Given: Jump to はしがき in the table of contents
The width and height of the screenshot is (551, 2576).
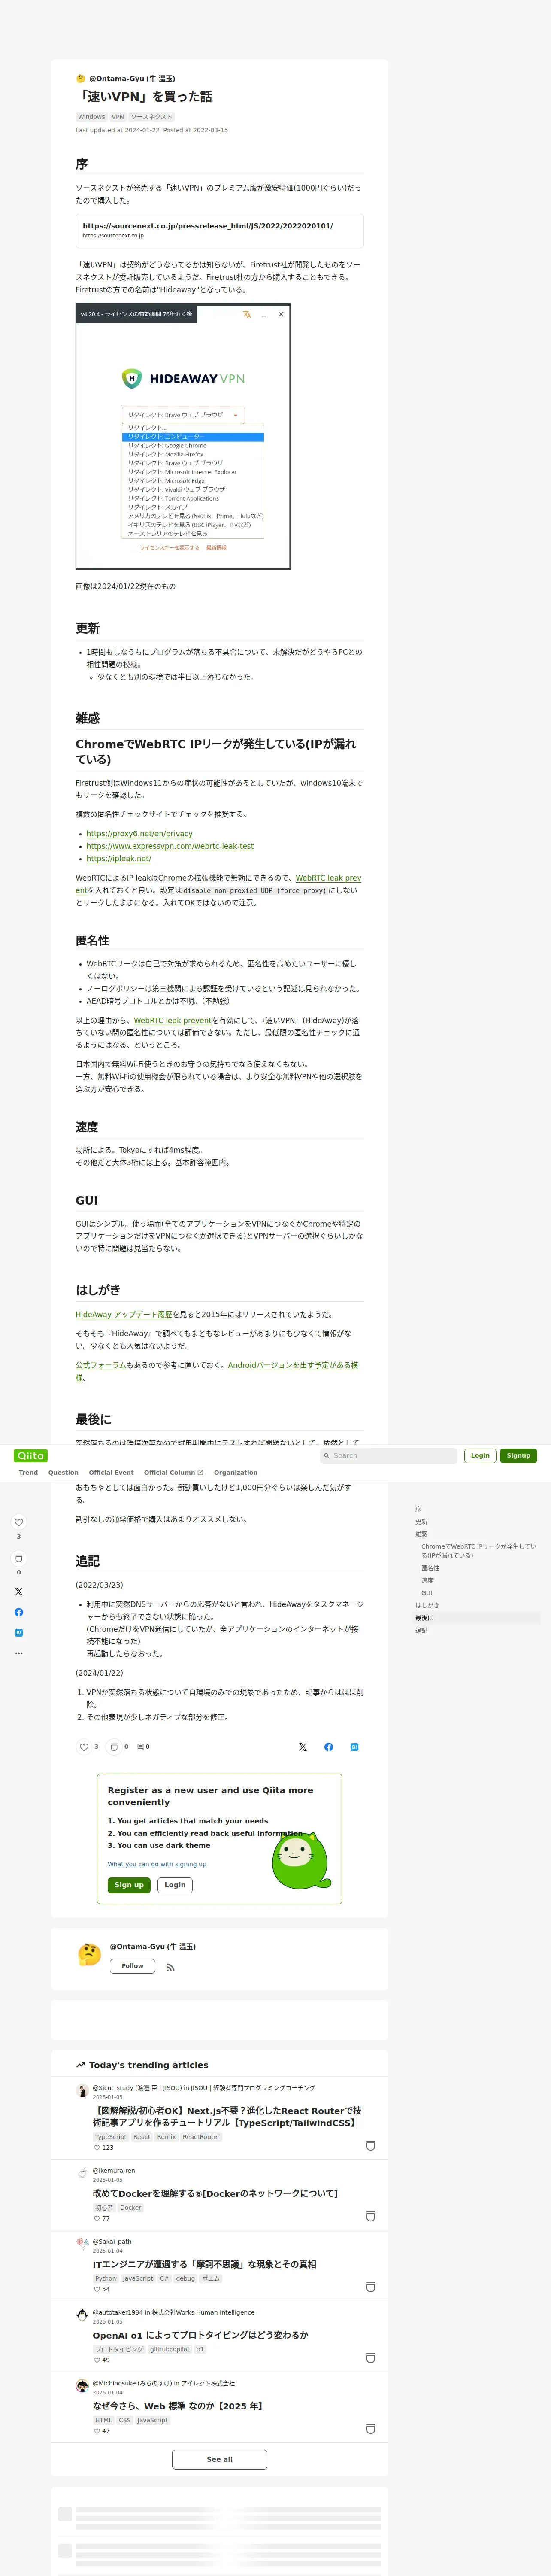Looking at the screenshot, I should (x=427, y=1605).
